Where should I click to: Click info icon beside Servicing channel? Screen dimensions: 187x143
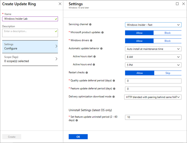[90, 25]
